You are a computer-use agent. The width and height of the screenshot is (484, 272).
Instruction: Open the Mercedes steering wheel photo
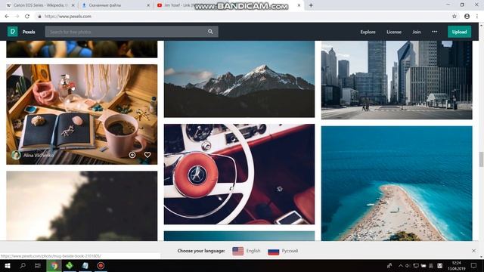[x=239, y=174]
